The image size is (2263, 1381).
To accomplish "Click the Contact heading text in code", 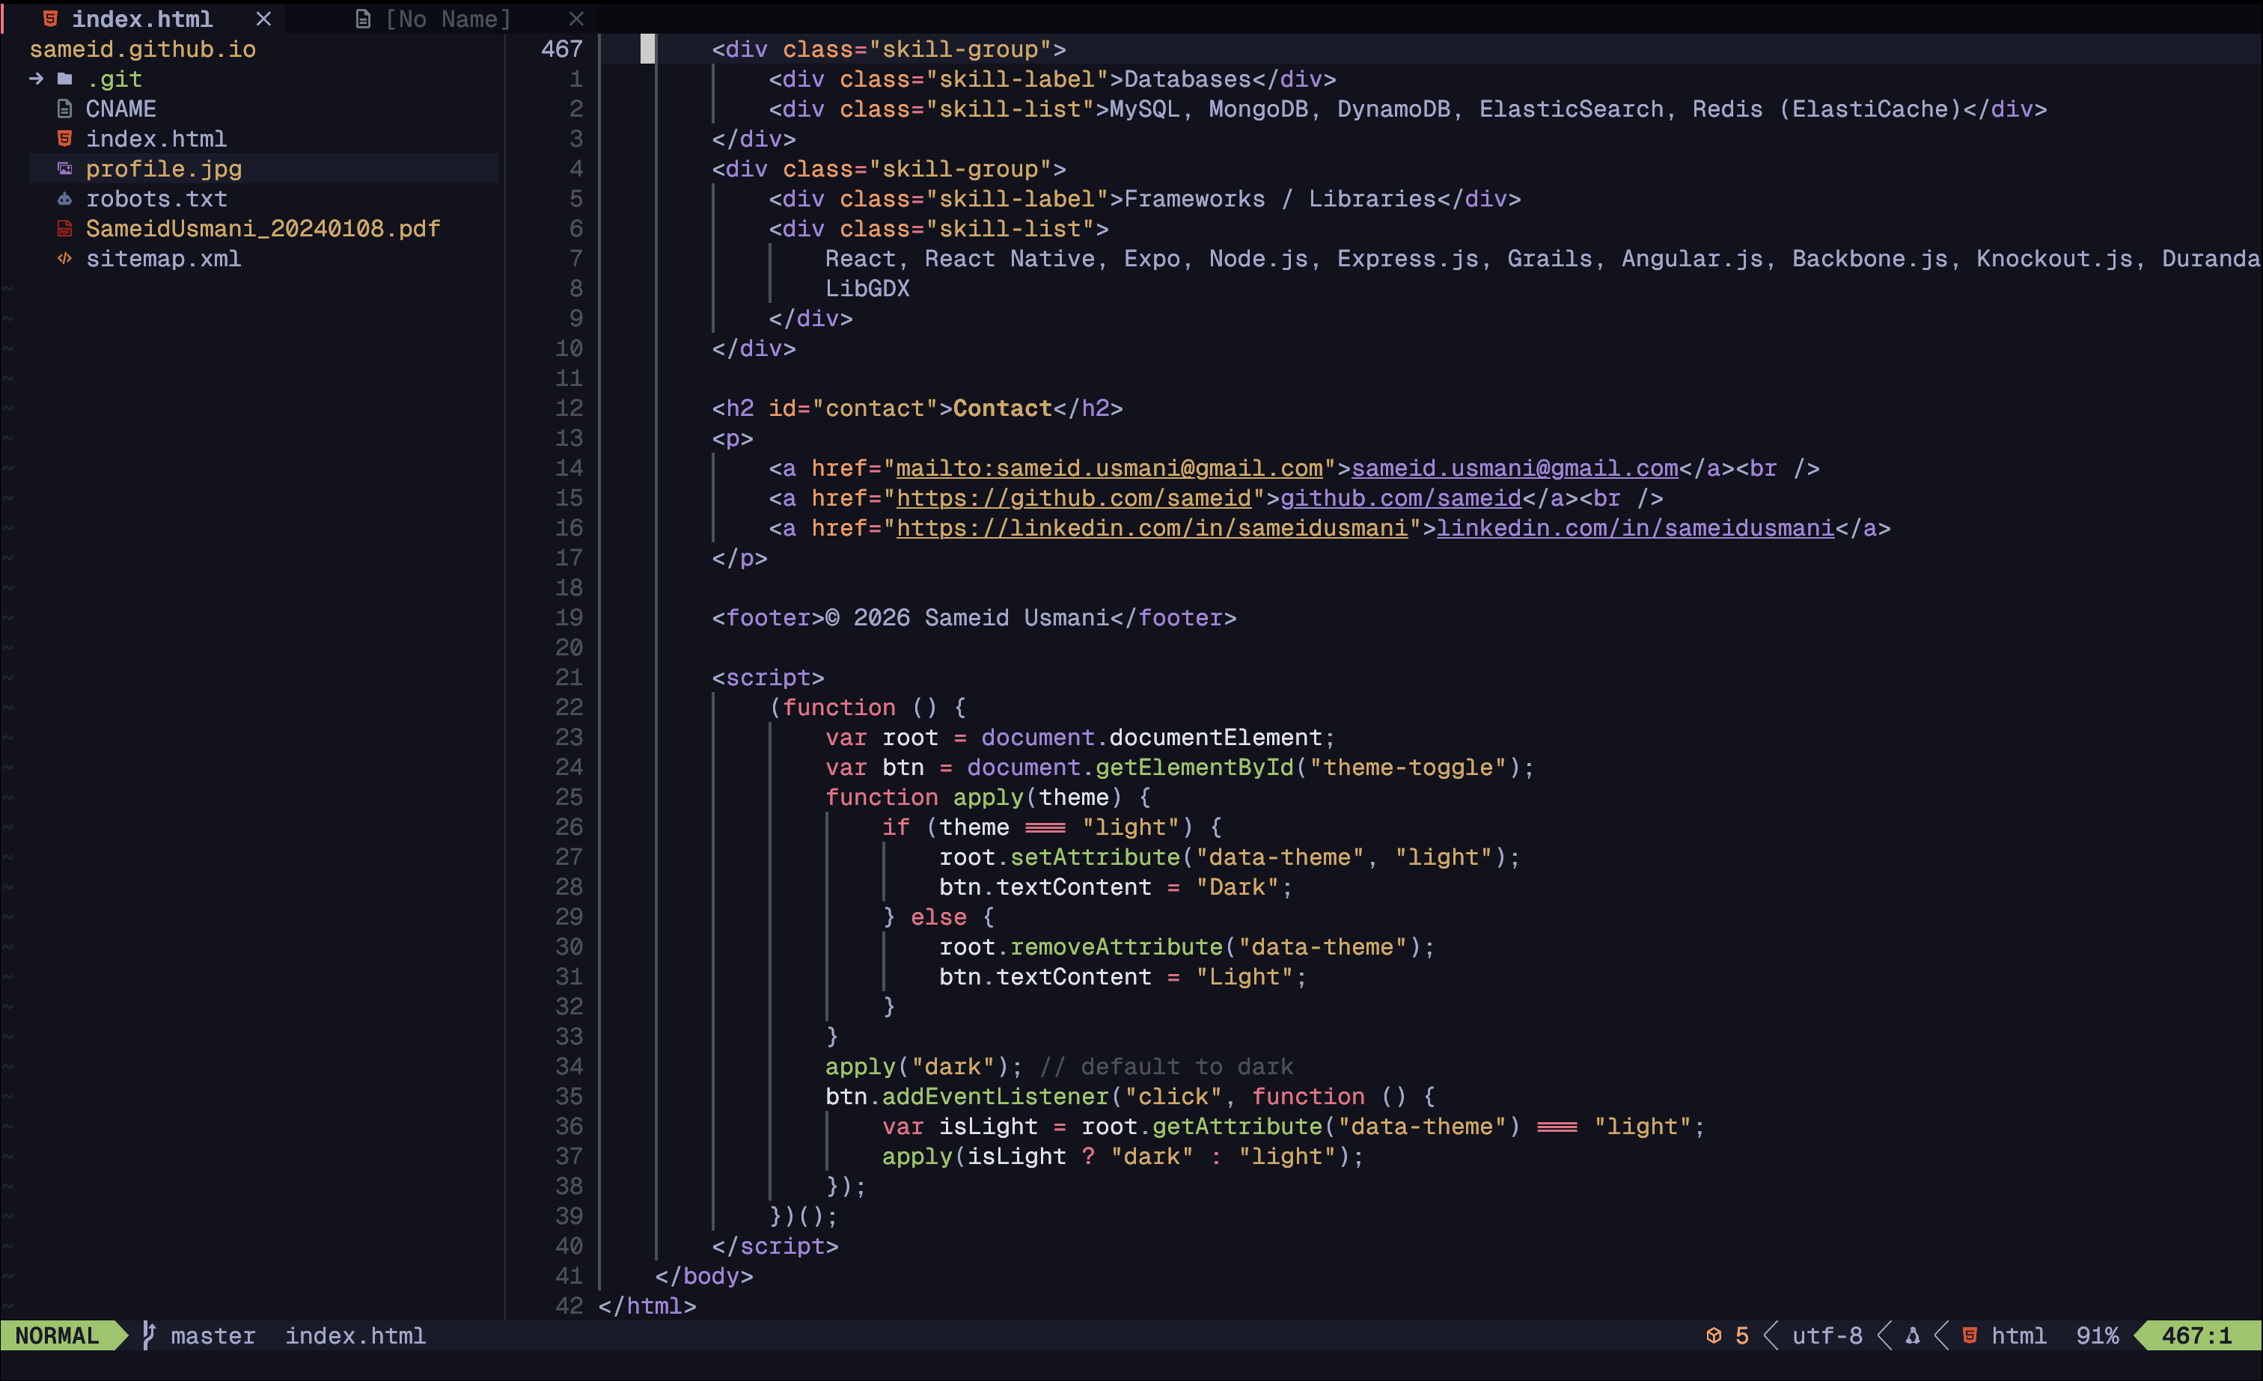I will click(x=1002, y=408).
